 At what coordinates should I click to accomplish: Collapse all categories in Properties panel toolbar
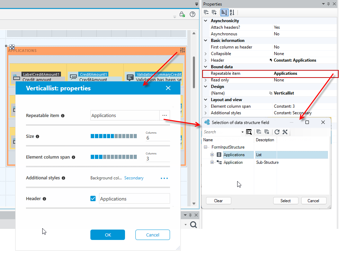[x=206, y=12]
